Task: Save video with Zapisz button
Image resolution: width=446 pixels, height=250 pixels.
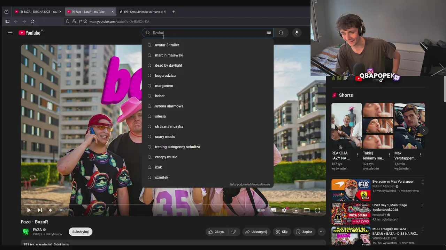Action: coord(304,232)
